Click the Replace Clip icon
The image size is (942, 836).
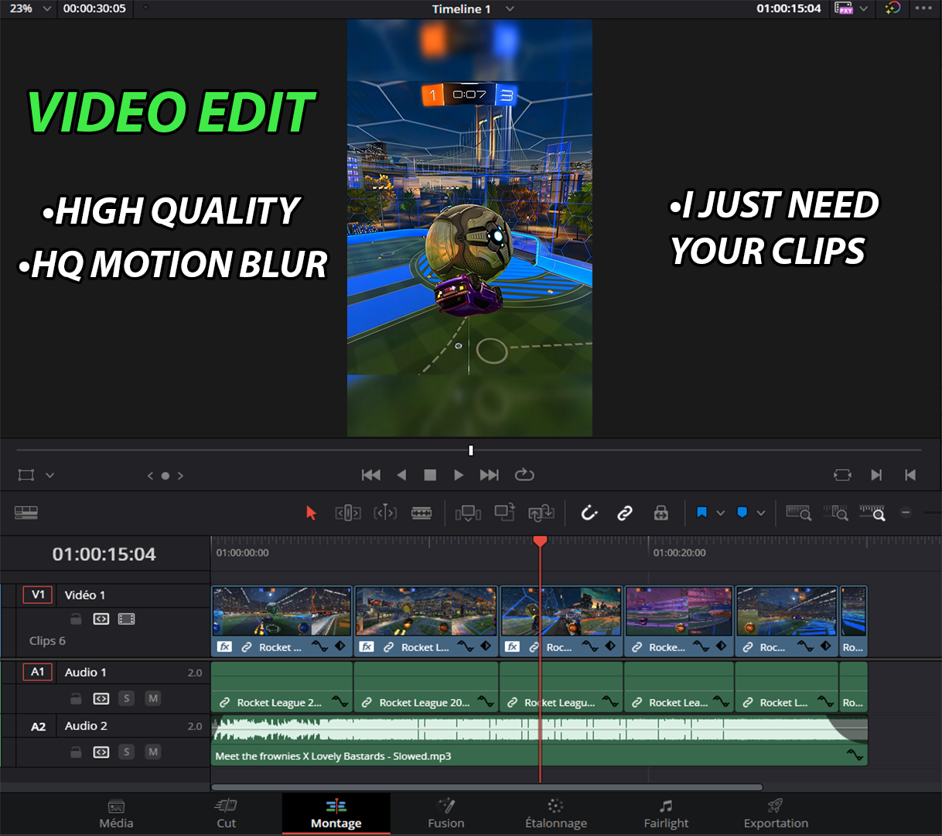pyautogui.click(x=541, y=512)
